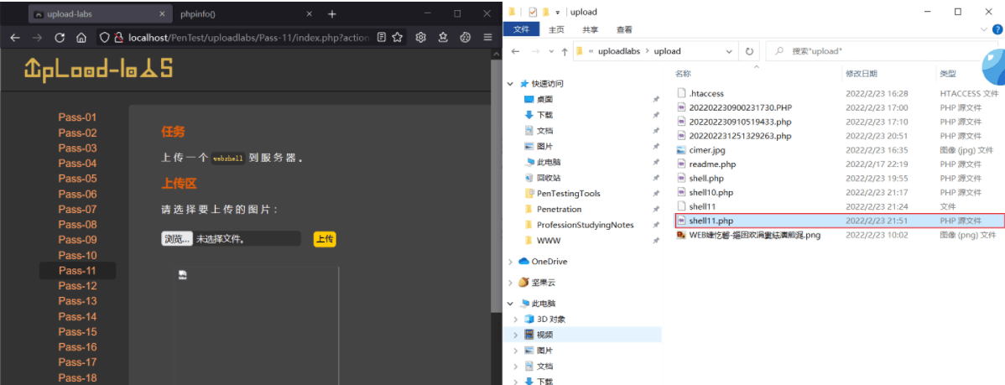Select 视频 under 此电脑

pyautogui.click(x=544, y=335)
